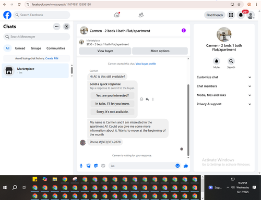261x200 pixels.
Task: Attach a file with the photo icon
Action: [89, 166]
